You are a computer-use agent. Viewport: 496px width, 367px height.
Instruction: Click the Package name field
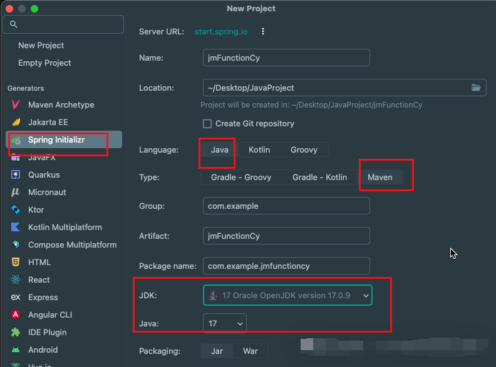point(286,266)
